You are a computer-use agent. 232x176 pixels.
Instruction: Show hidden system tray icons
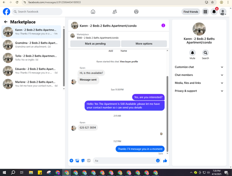point(191,172)
